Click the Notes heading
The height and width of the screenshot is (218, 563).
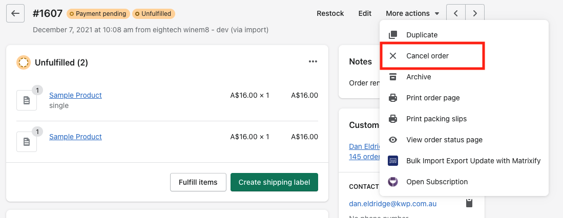coord(361,62)
